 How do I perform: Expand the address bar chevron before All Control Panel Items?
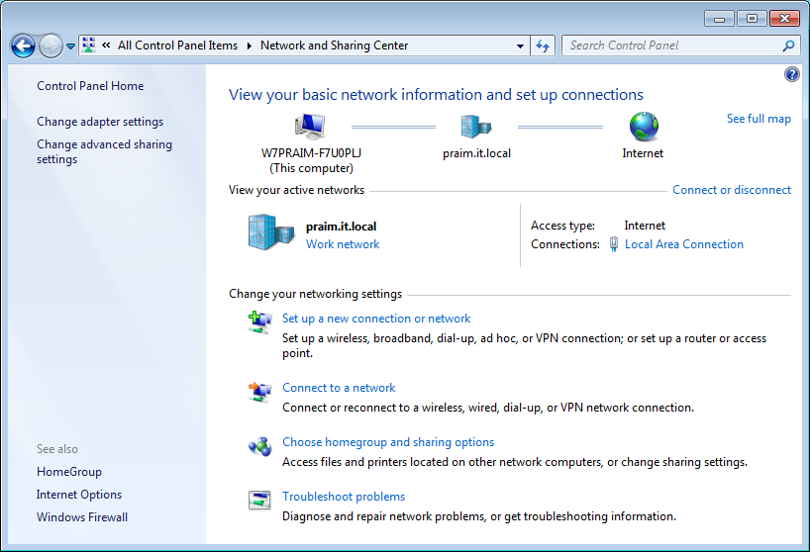click(106, 46)
